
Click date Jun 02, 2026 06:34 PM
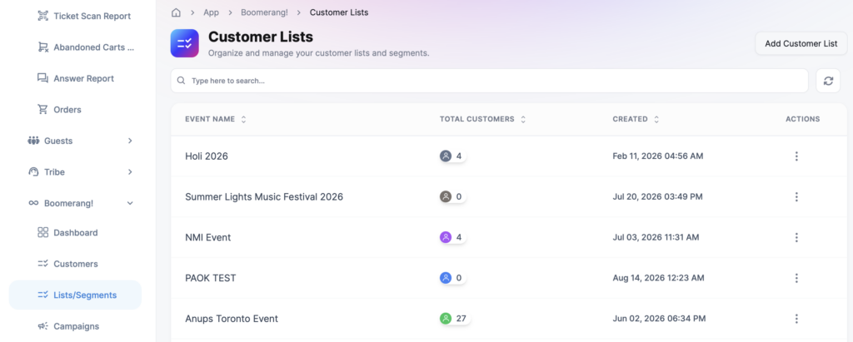click(x=659, y=319)
